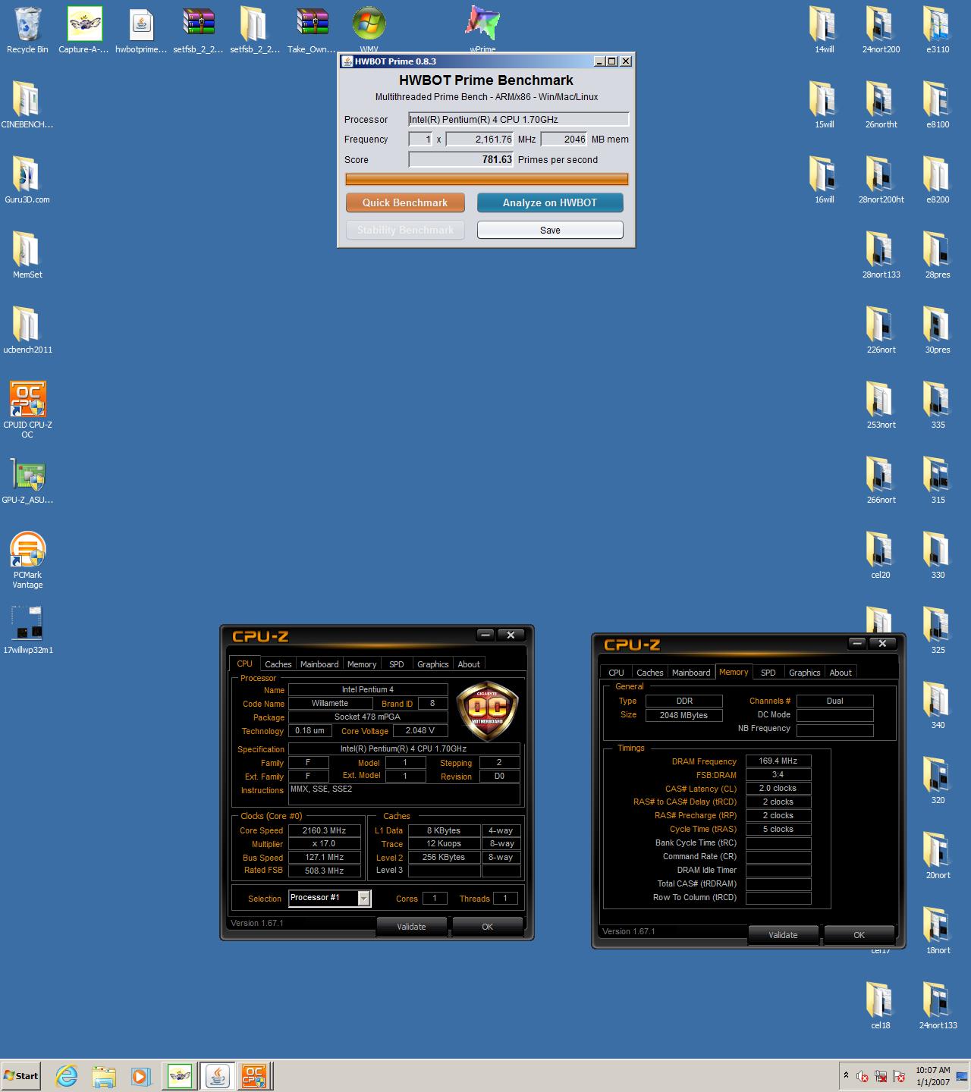Open Windows Explorer from the taskbar
Image resolution: width=971 pixels, height=1092 pixels.
point(104,1075)
